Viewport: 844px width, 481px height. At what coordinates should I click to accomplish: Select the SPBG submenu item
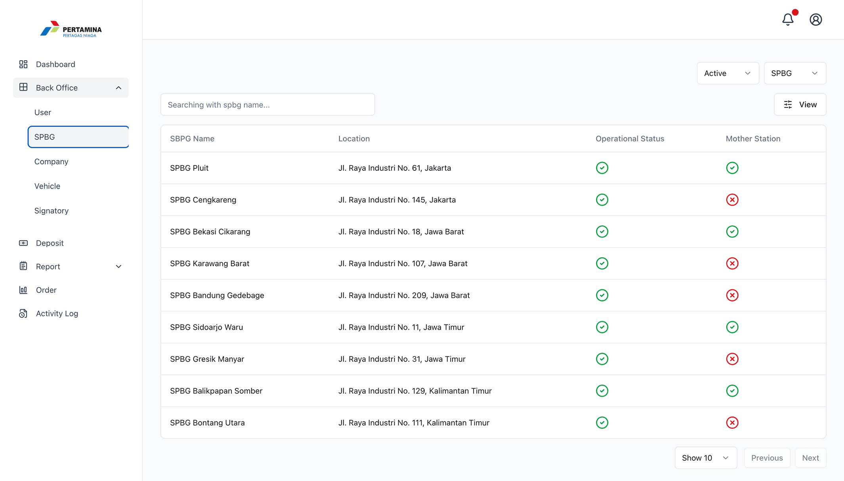click(x=78, y=137)
